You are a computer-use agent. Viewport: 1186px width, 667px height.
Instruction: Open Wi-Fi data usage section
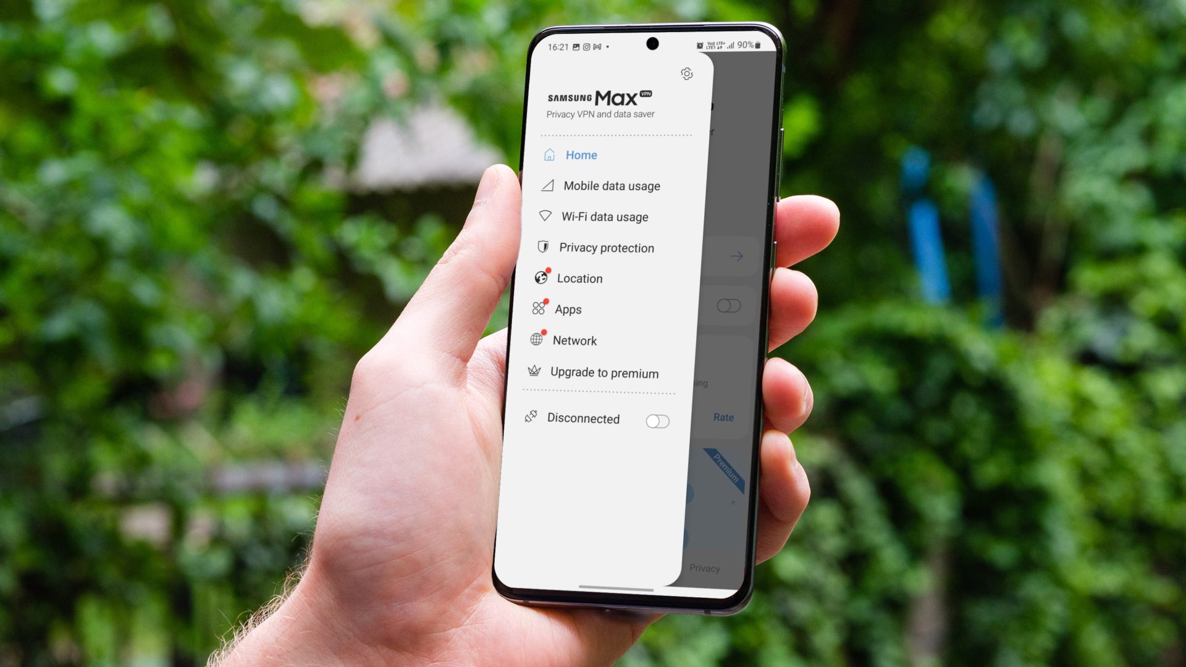(x=604, y=216)
